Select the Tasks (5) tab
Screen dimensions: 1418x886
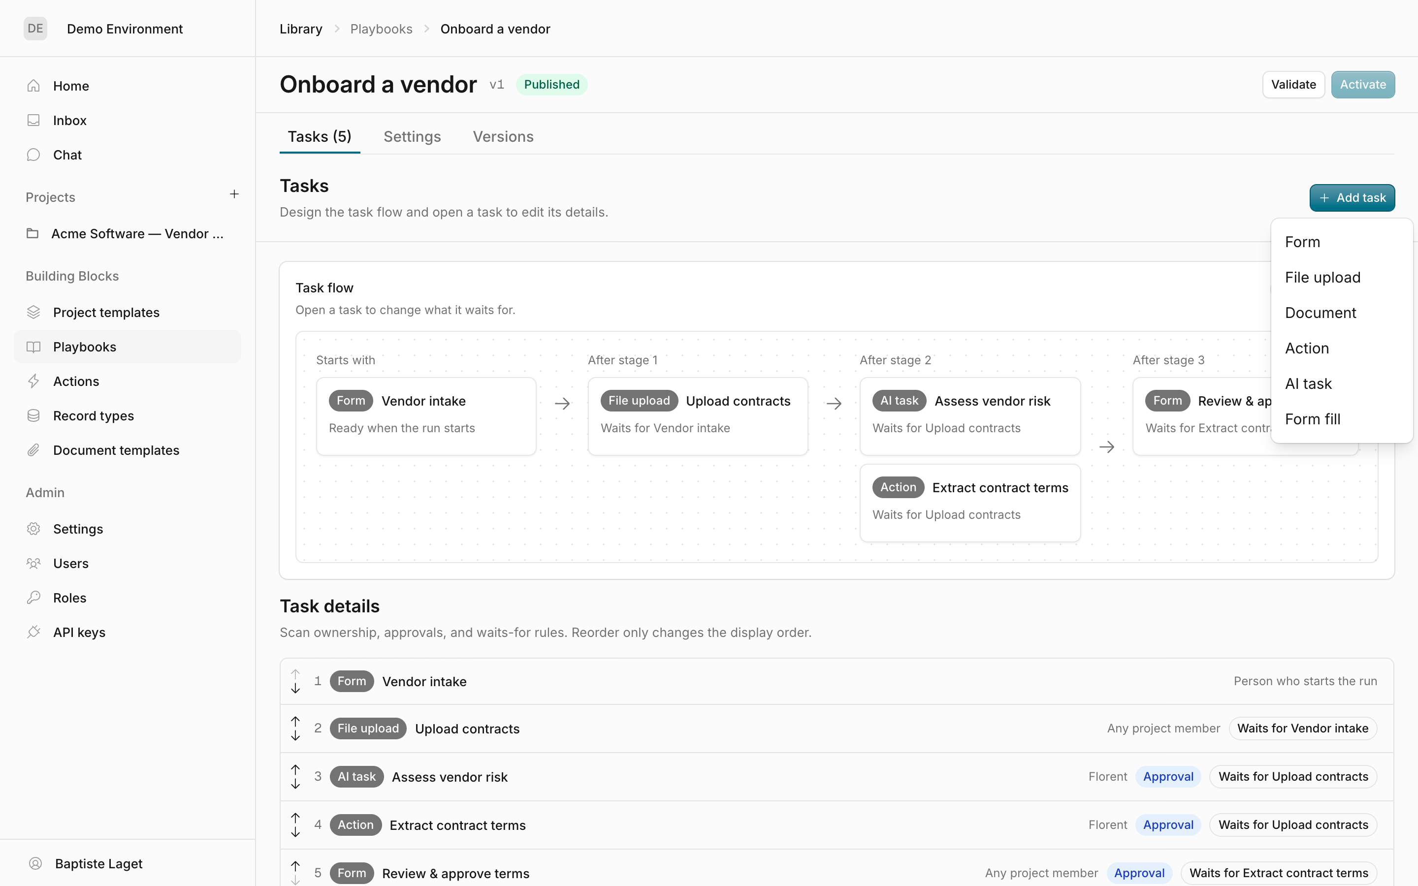tap(320, 136)
